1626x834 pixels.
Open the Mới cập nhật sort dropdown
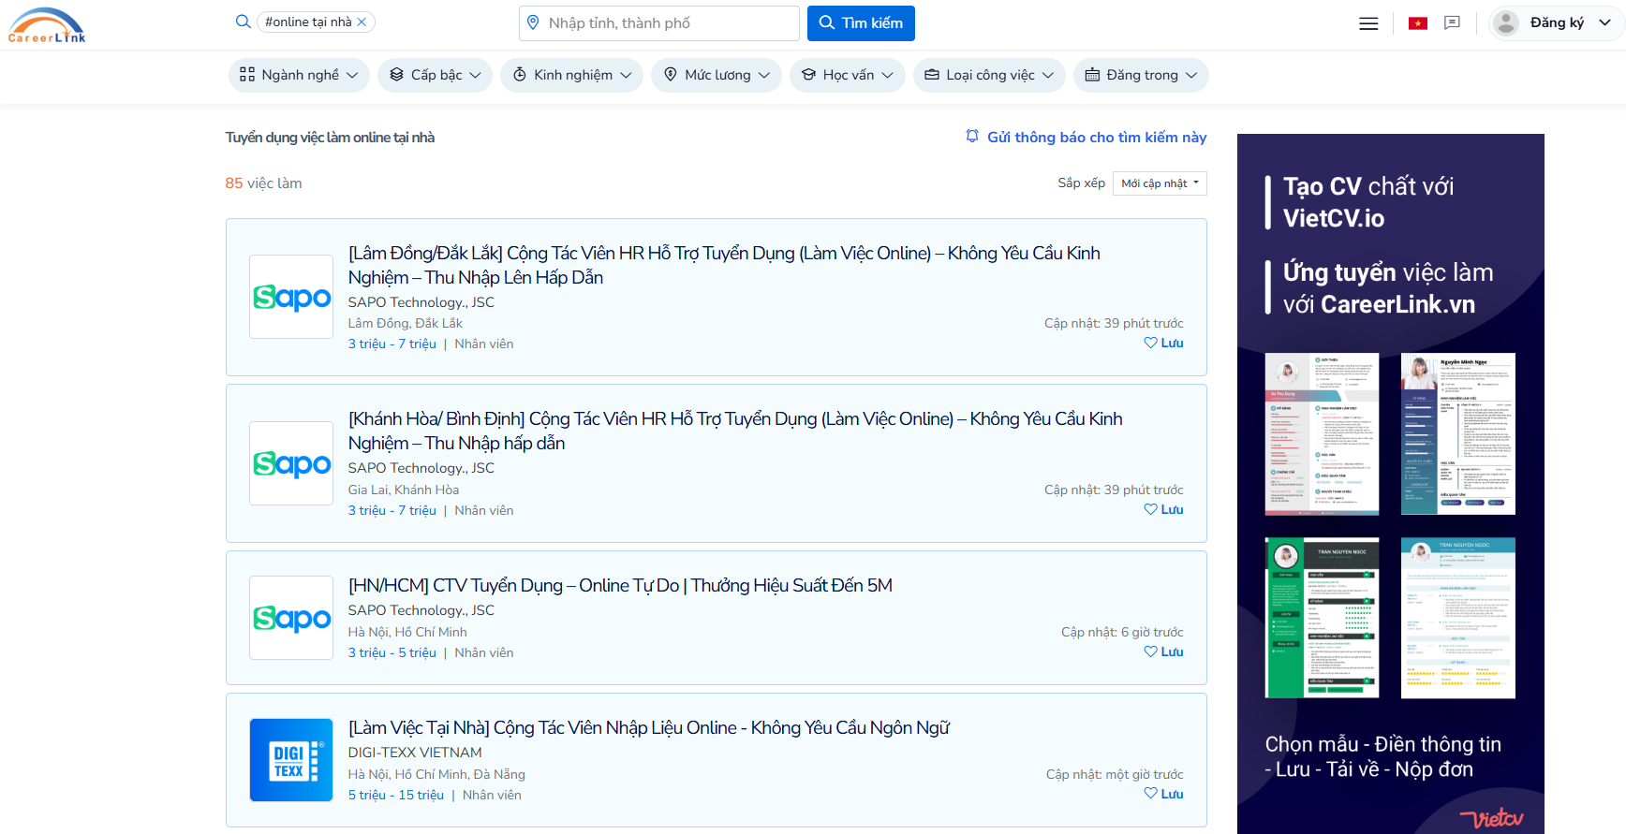(x=1160, y=183)
